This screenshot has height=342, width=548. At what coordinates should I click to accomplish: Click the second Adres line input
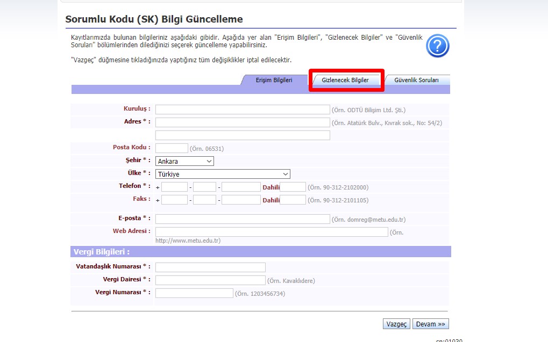point(243,135)
